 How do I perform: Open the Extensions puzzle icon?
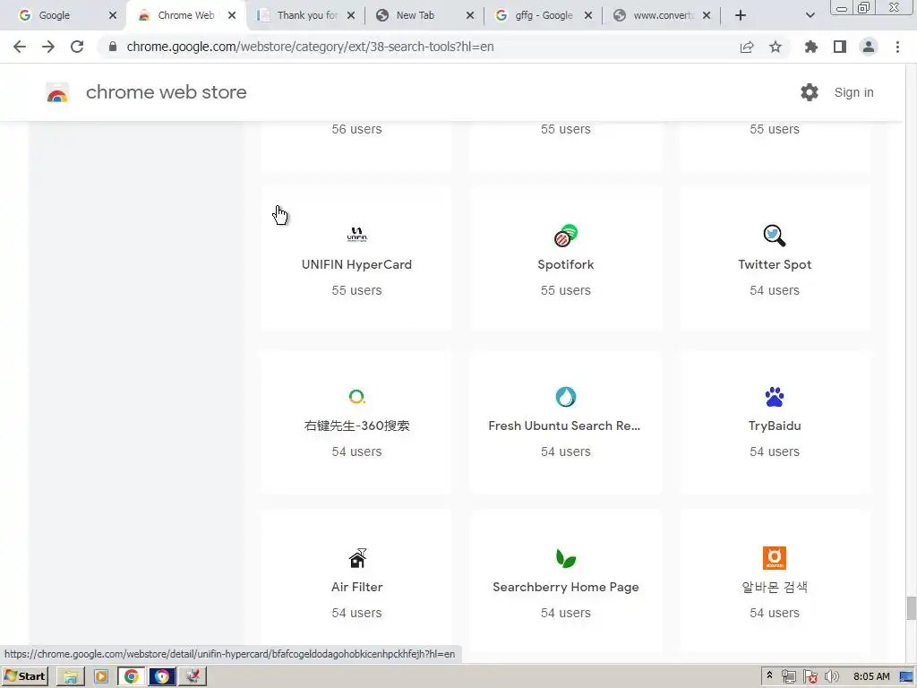[x=810, y=47]
